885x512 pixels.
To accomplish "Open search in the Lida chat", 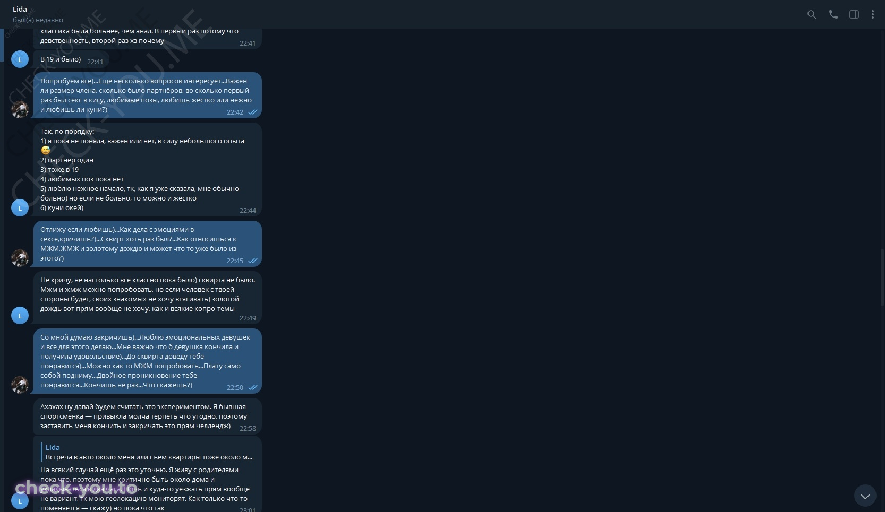I will point(811,14).
